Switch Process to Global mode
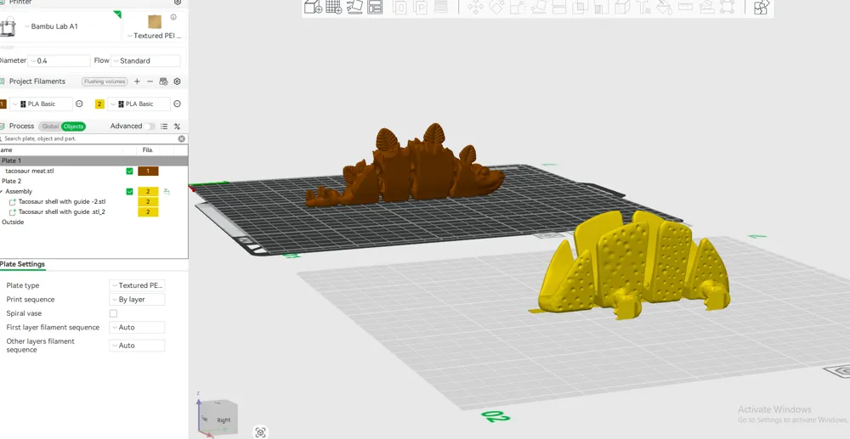Viewport: 850px width, 439px height. click(x=50, y=127)
